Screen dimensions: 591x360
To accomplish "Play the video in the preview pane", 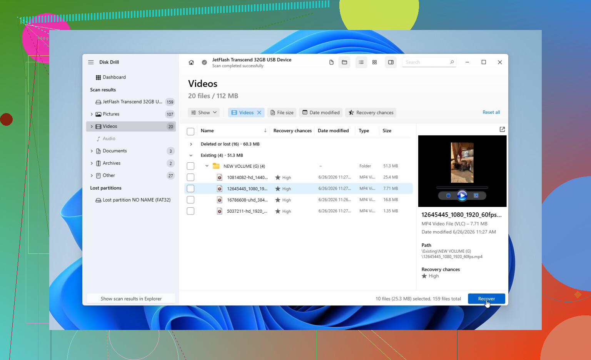I will pyautogui.click(x=462, y=196).
